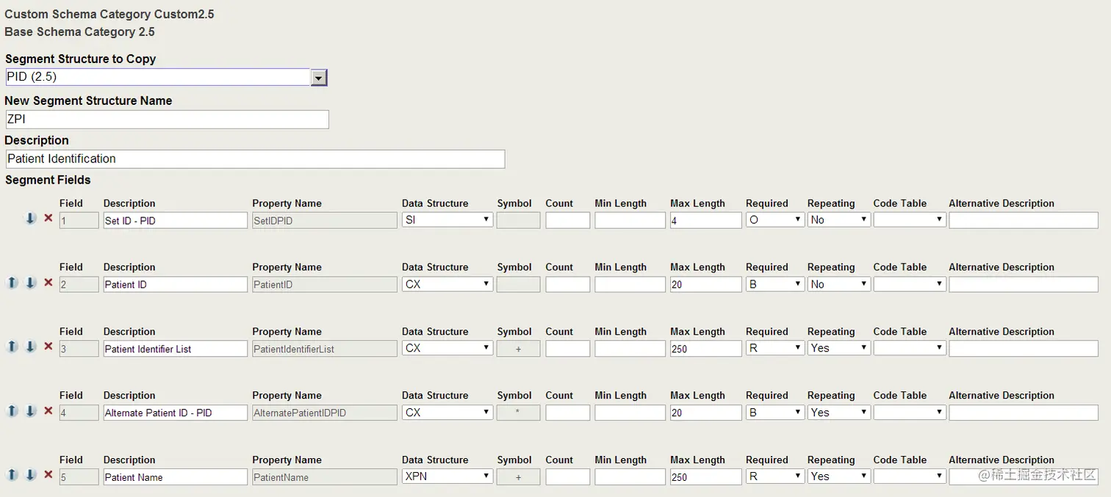This screenshot has height=497, width=1111.
Task: Open Required dropdown for Set ID - PID
Action: click(775, 220)
